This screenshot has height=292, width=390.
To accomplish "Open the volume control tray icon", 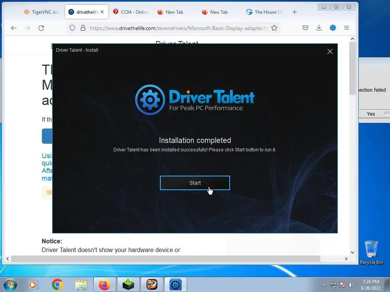I will pos(352,285).
